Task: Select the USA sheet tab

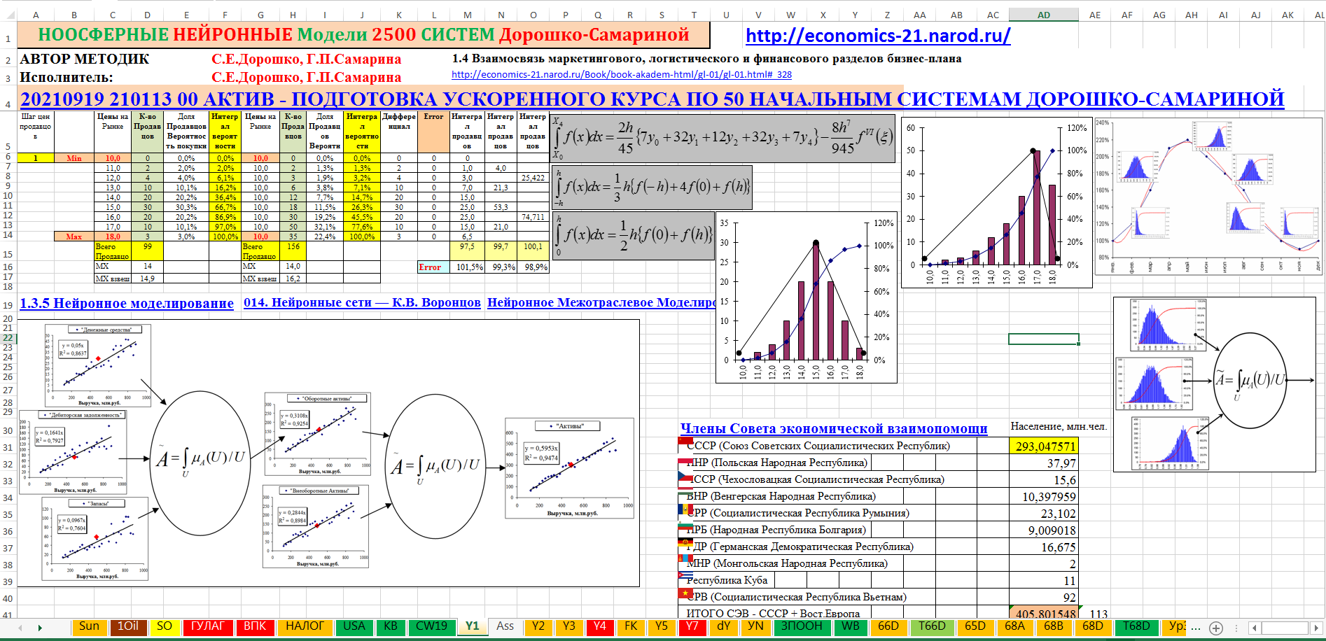Action: tap(354, 626)
